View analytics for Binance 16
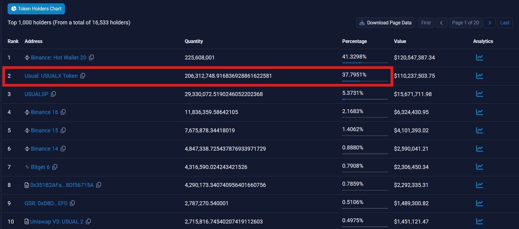Image resolution: width=519 pixels, height=229 pixels. pyautogui.click(x=479, y=112)
